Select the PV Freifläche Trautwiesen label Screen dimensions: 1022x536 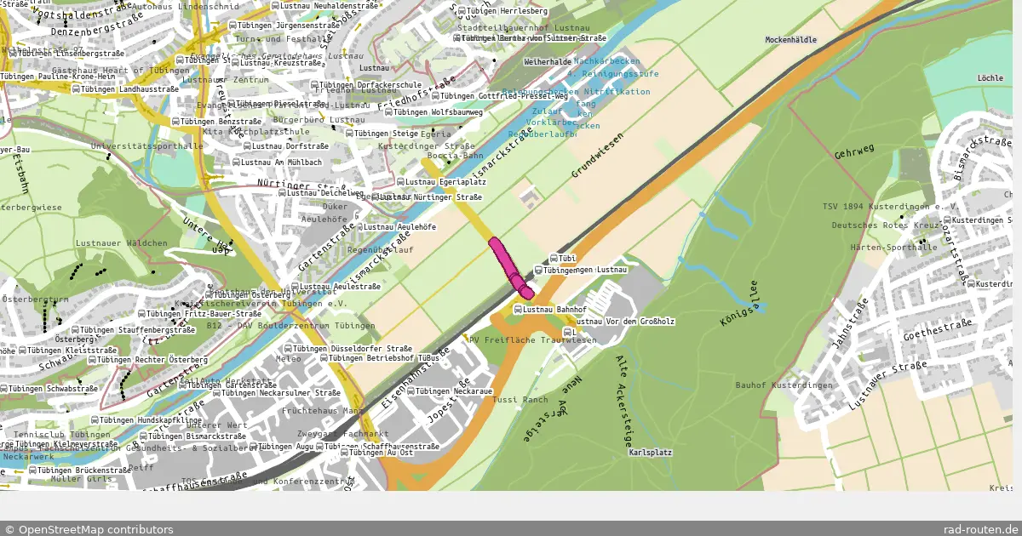click(533, 340)
